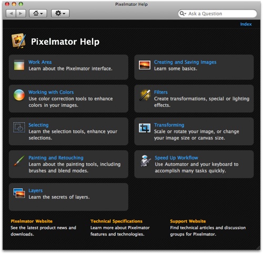Image resolution: width=263 pixels, height=254 pixels.
Task: Open the Layers help topic
Action: pos(36,190)
